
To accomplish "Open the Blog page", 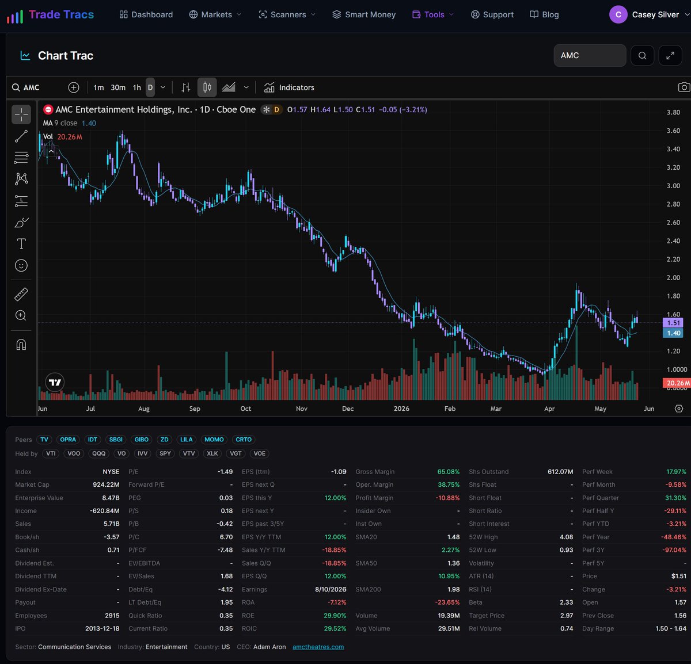I will (x=544, y=14).
